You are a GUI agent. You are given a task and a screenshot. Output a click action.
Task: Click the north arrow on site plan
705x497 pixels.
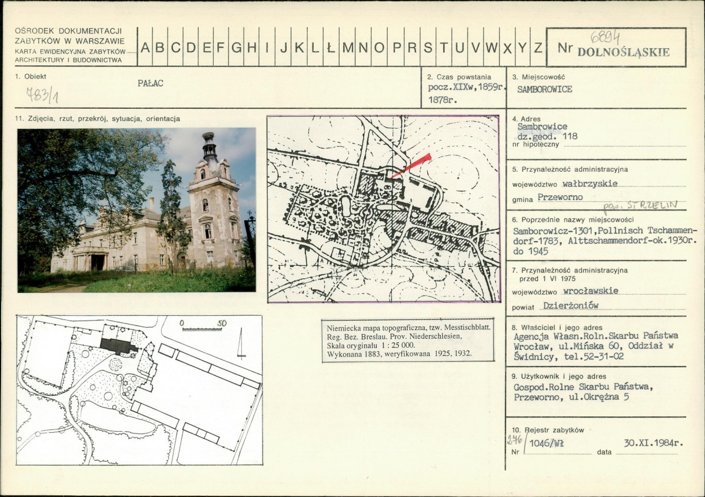241,343
